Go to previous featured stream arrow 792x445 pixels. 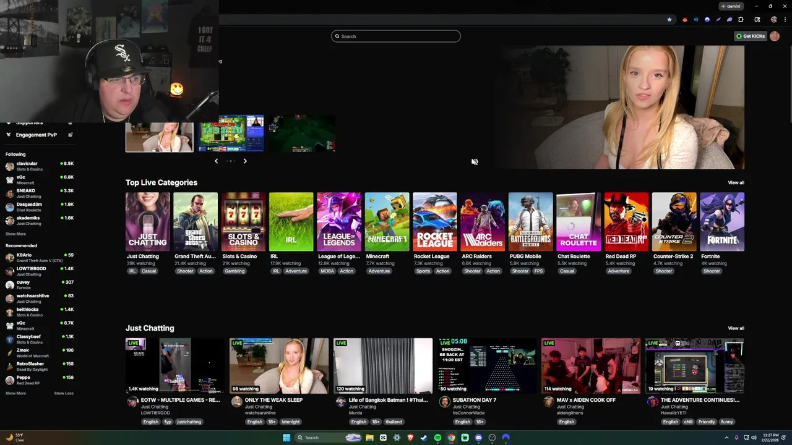pyautogui.click(x=216, y=161)
